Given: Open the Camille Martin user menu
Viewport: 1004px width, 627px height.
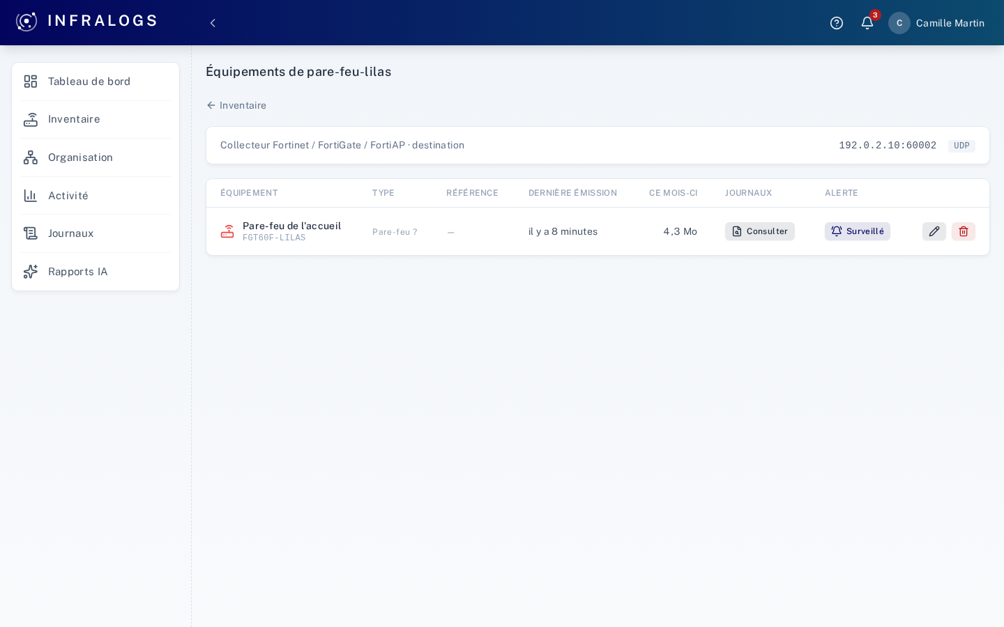Looking at the screenshot, I should pyautogui.click(x=936, y=23).
